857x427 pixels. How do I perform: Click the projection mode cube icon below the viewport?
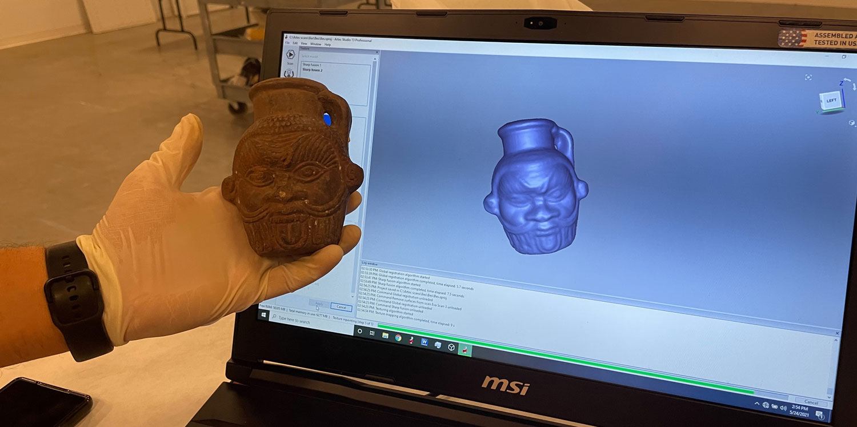(851, 122)
